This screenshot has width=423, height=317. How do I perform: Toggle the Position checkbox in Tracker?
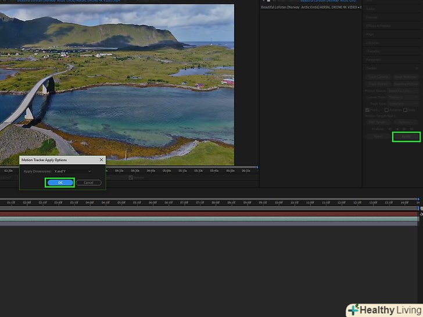click(367, 110)
